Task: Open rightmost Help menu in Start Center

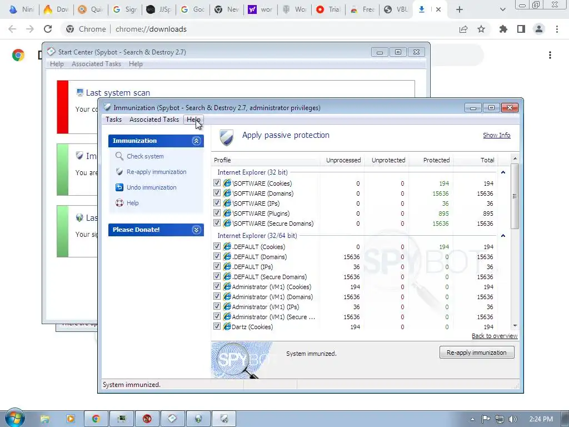Action: (x=136, y=64)
